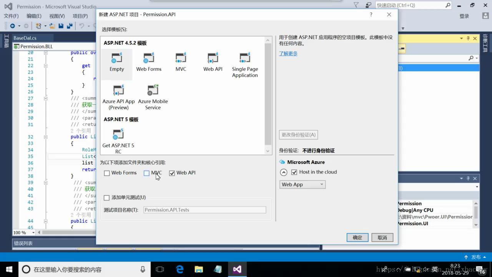
Task: Open the 了解更多 link
Action: (x=288, y=53)
